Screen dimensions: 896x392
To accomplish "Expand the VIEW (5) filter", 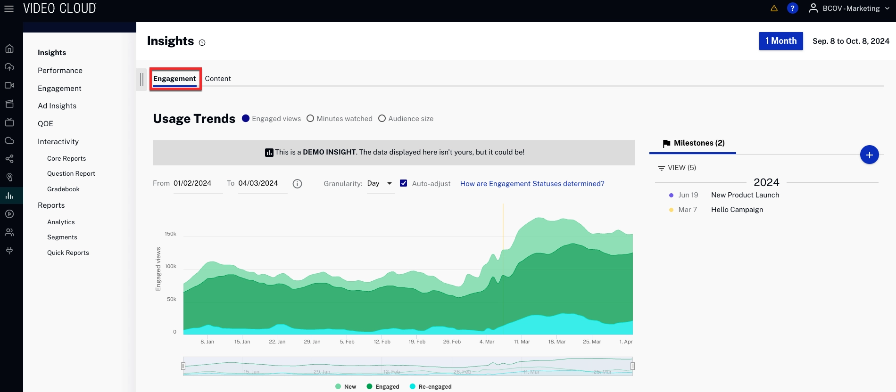I will [677, 168].
